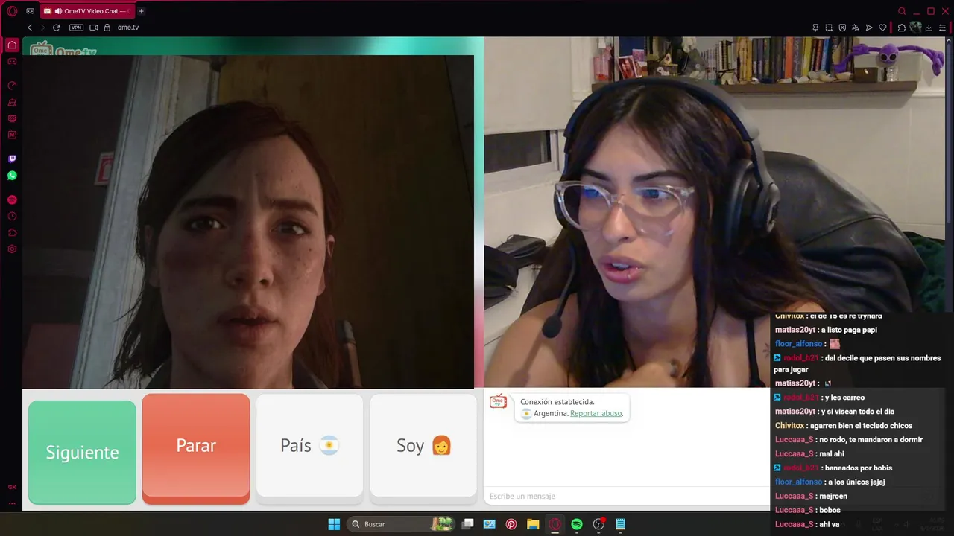954x536 pixels.
Task: View site security lock info
Action: pos(107,28)
